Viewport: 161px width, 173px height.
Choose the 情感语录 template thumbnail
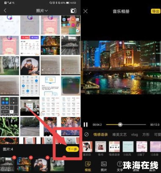pos(114,147)
